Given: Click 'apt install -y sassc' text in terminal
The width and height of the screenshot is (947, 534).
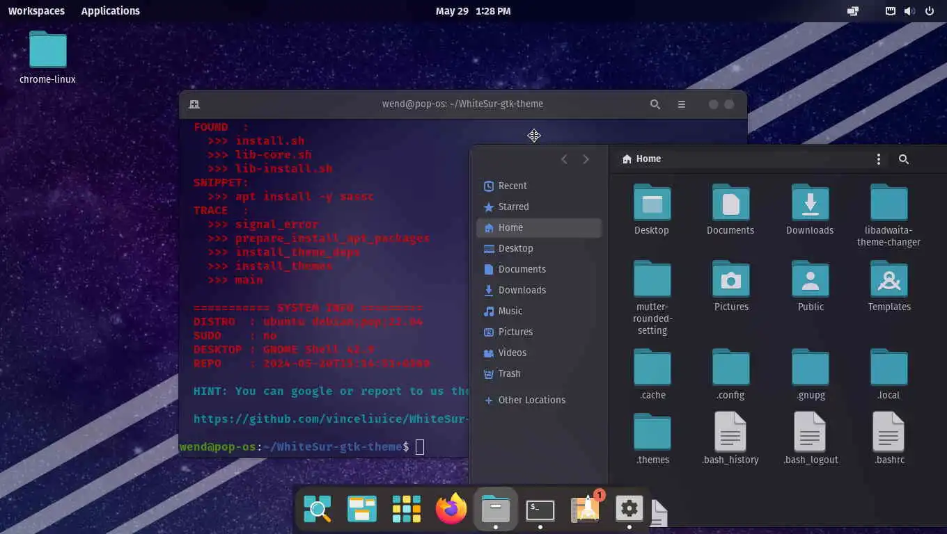Looking at the screenshot, I should 305,196.
